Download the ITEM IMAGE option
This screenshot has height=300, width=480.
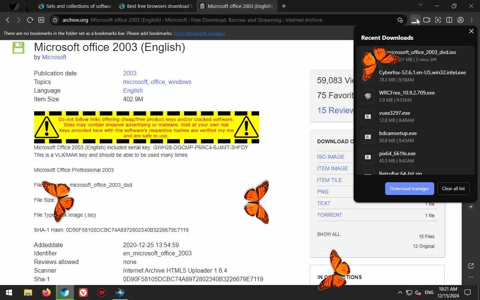click(x=333, y=168)
